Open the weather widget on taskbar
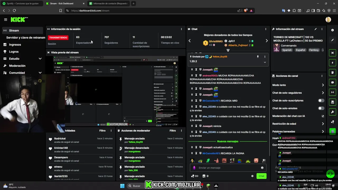 [15, 186]
